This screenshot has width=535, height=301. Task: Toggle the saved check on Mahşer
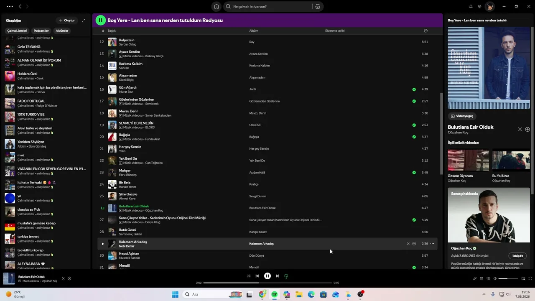click(414, 172)
